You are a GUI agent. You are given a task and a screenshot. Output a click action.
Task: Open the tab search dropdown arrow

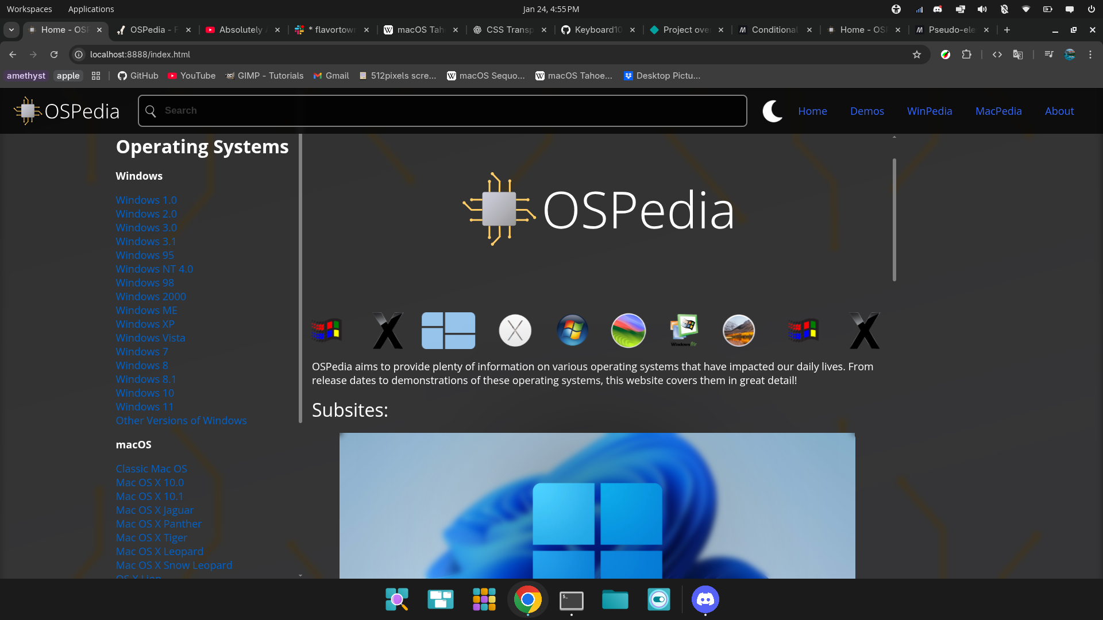(x=11, y=30)
